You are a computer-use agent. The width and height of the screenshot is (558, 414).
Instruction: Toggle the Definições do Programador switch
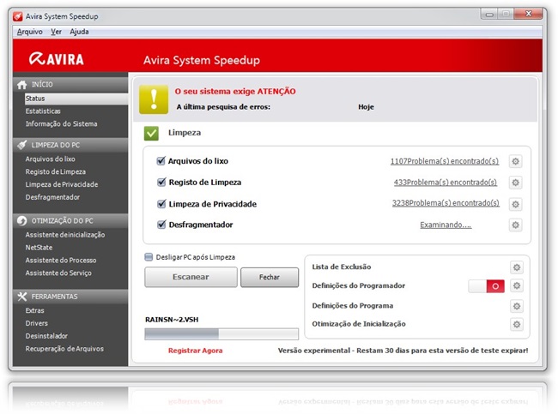click(486, 286)
